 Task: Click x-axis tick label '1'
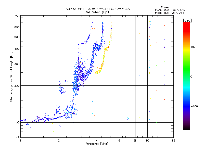click(20, 141)
